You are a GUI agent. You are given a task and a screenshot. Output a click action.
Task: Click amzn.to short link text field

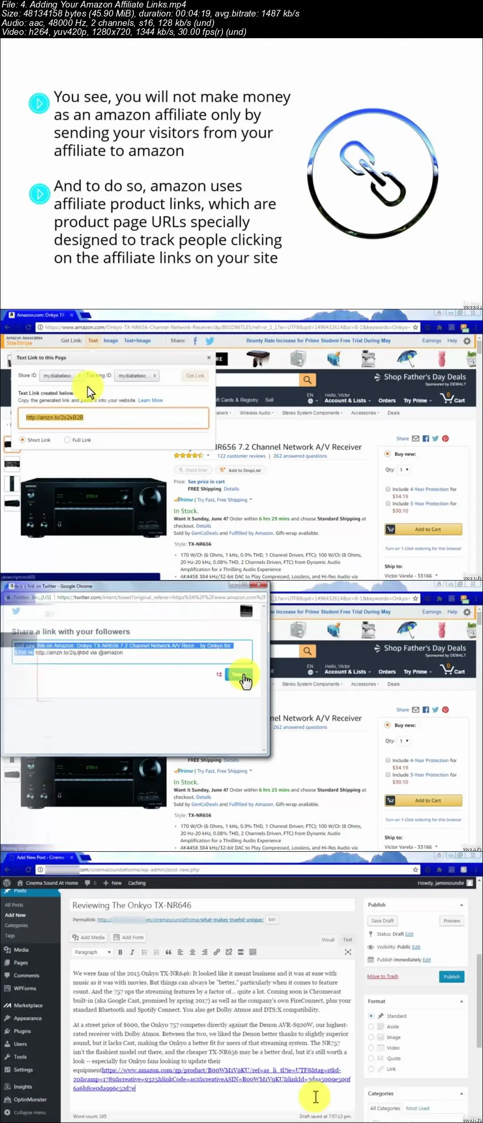pyautogui.click(x=113, y=418)
